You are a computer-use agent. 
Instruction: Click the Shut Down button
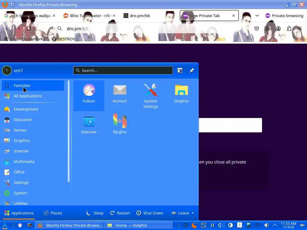150,213
